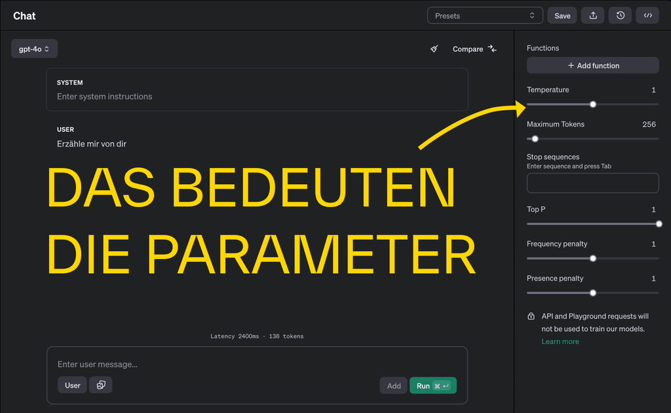Open the gpt-4o model dropdown
This screenshot has width=671, height=413.
[x=34, y=49]
